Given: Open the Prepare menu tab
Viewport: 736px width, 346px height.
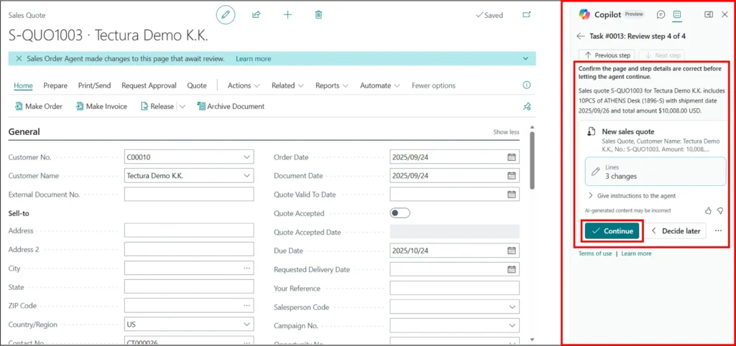Looking at the screenshot, I should (55, 85).
